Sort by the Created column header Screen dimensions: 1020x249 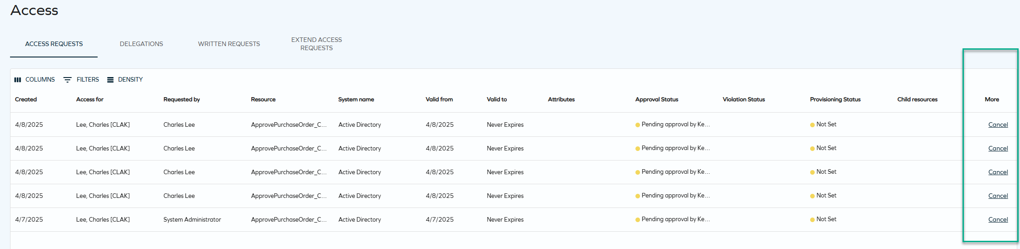coord(26,99)
